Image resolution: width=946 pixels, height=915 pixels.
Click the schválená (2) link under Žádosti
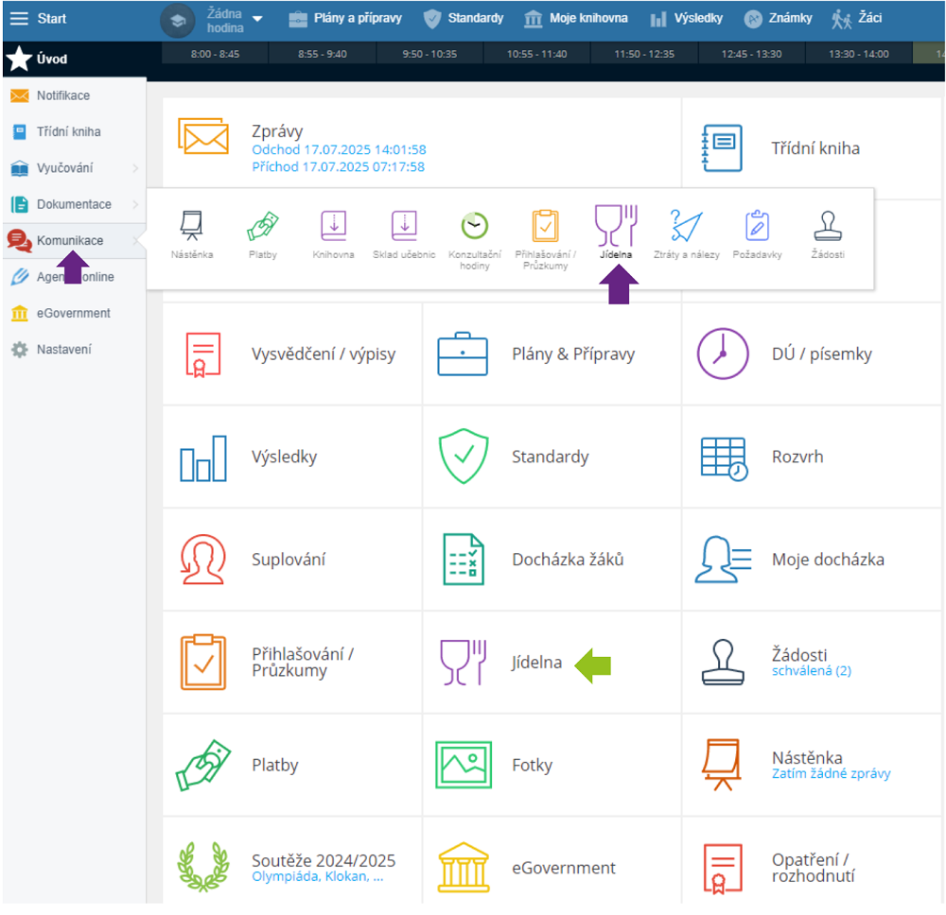[x=811, y=671]
